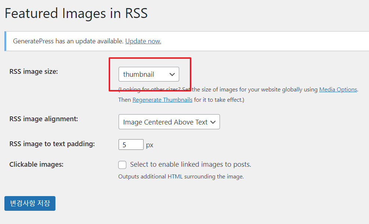Click the padding field showing 5
Viewport: 369px width, 224px height.
tap(131, 144)
